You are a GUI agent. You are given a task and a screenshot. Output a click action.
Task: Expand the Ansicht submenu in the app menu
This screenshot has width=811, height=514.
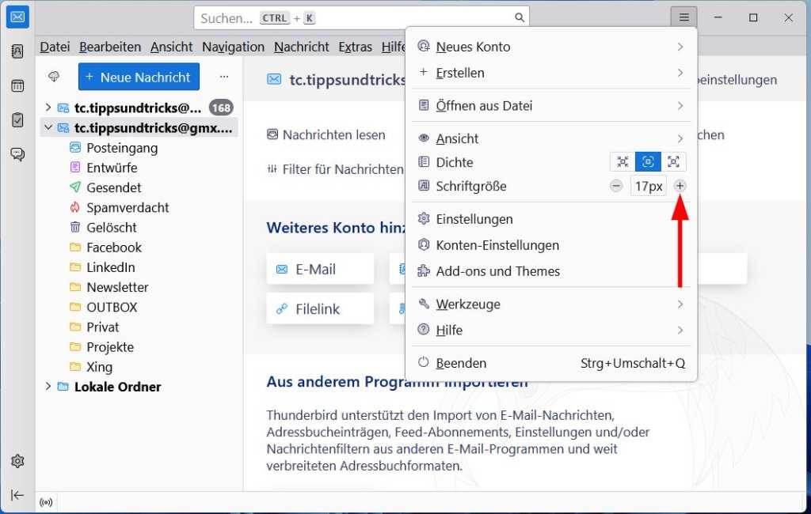pyautogui.click(x=459, y=138)
